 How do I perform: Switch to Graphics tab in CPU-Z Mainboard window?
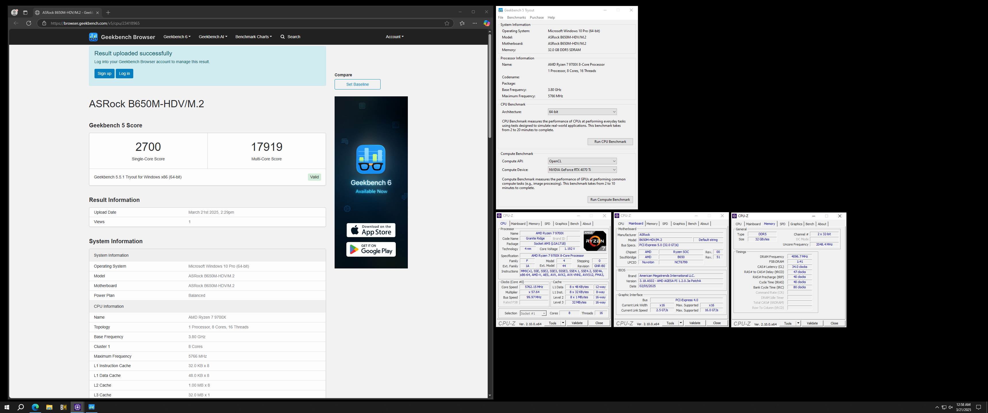(678, 224)
